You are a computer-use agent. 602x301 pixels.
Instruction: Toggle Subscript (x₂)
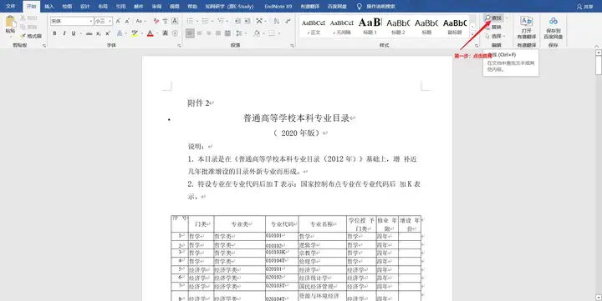[99, 33]
